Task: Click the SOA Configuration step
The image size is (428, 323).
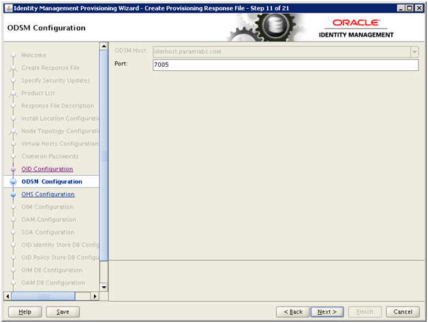Action: [48, 232]
